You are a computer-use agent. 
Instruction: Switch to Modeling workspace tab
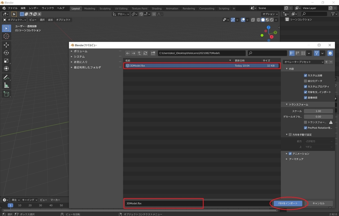(x=90, y=8)
